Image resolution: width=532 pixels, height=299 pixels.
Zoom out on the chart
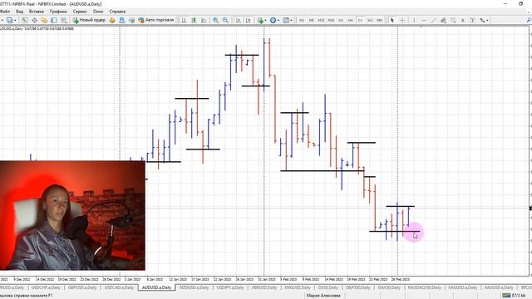[x=225, y=20]
